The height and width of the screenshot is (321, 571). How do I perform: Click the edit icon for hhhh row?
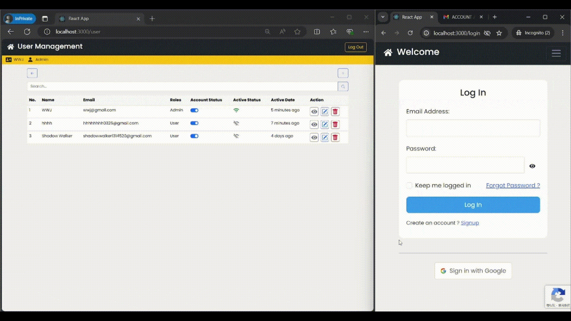click(324, 125)
